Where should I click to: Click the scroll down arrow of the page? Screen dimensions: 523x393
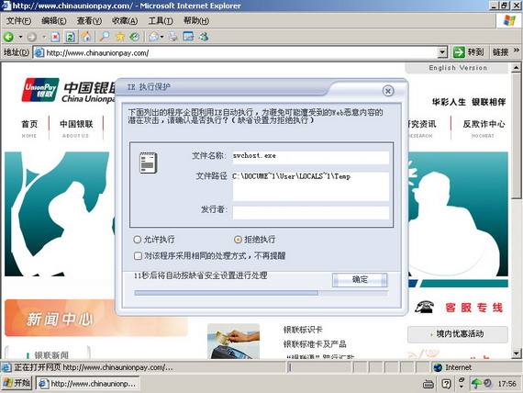(x=517, y=354)
